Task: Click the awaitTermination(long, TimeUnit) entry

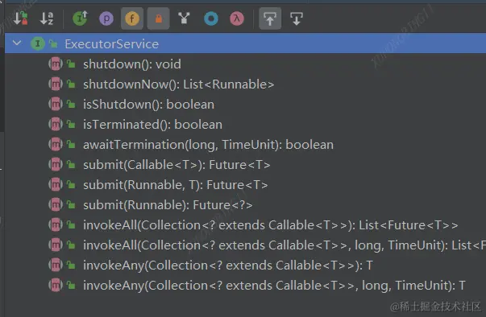Action: point(208,145)
